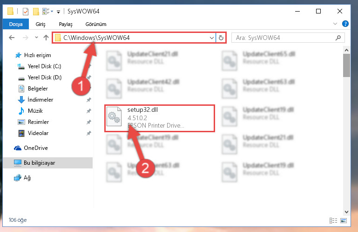358x232 pixels.
Task: Click in the Ara: SysWOW64 search box
Action: tap(283, 38)
